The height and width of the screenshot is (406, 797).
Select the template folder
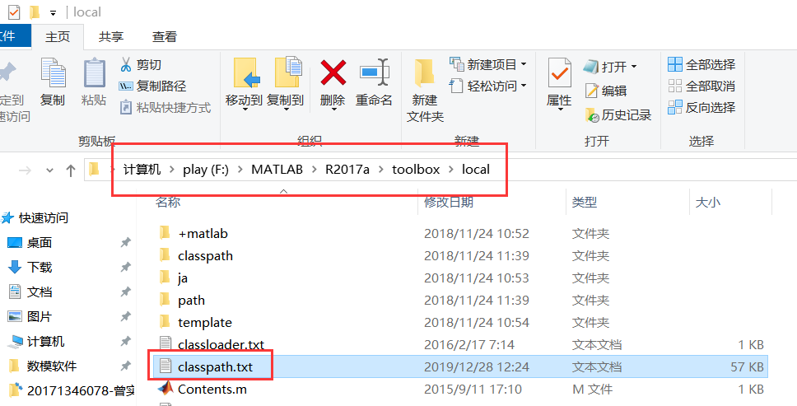point(460,323)
